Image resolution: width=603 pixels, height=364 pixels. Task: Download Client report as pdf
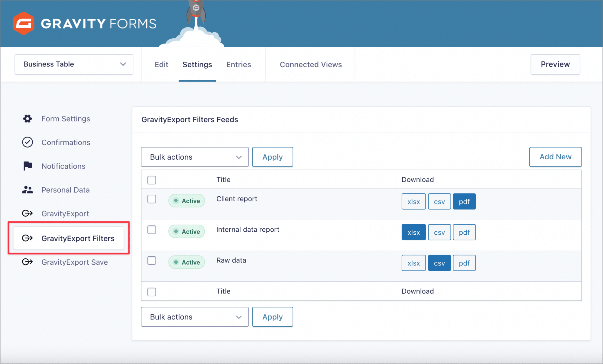(x=464, y=201)
